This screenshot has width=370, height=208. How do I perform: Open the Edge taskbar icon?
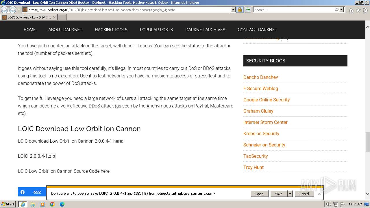click(62, 204)
